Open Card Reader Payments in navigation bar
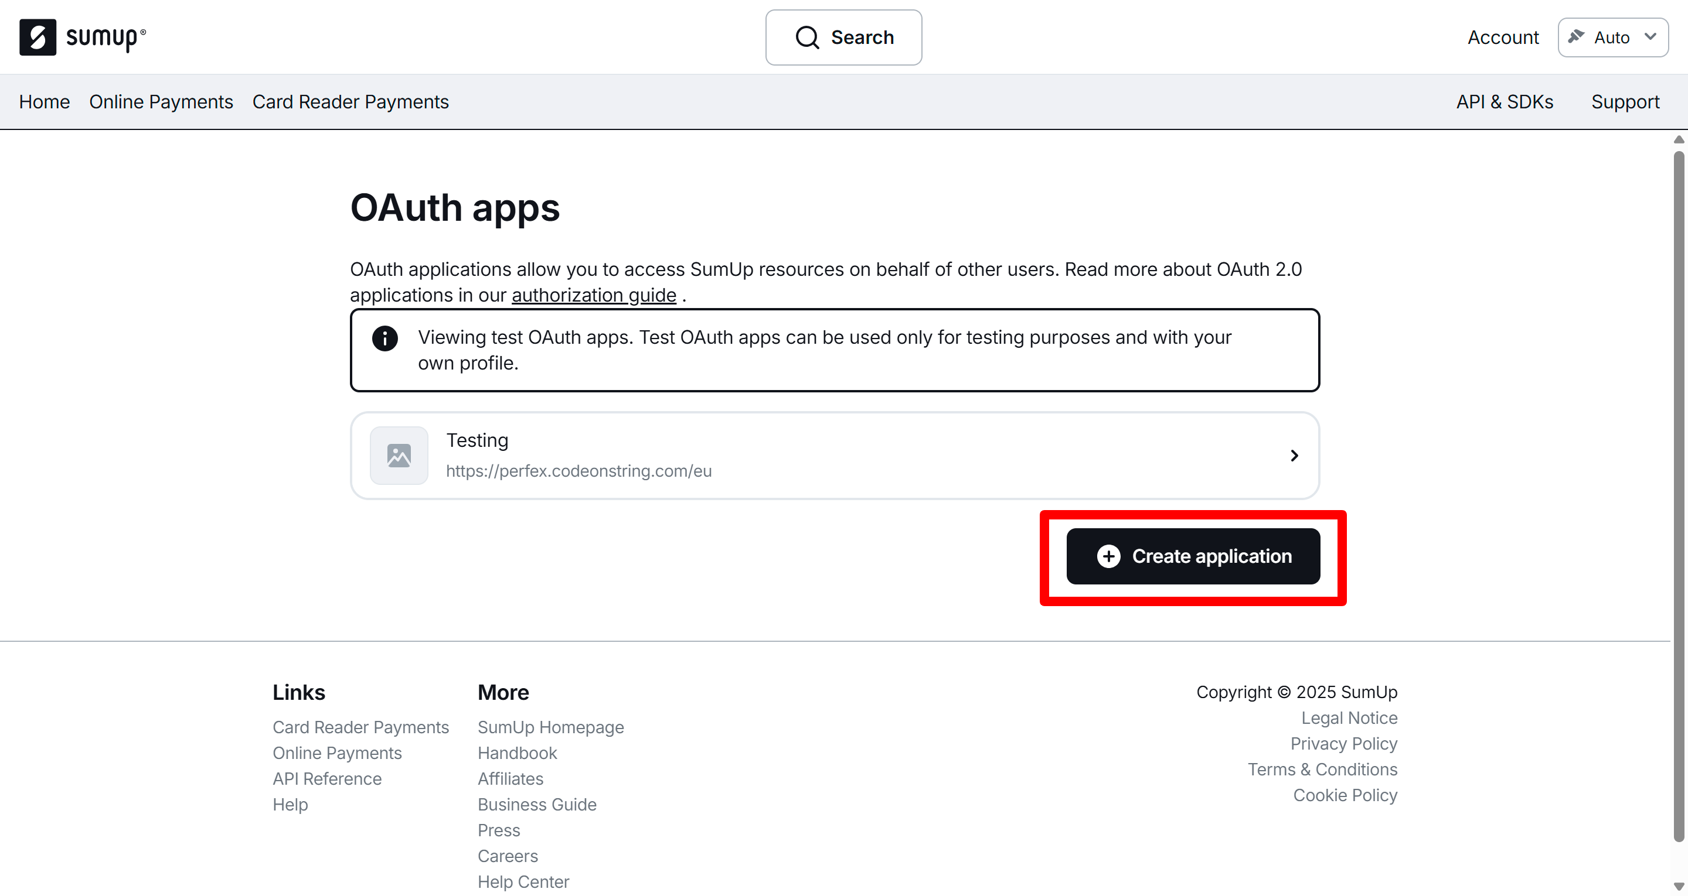The width and height of the screenshot is (1688, 896). click(350, 101)
